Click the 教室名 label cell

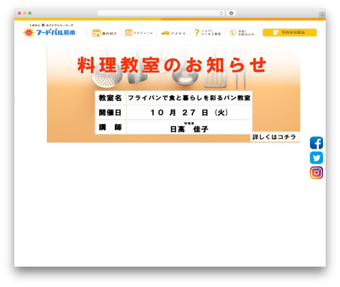point(110,98)
